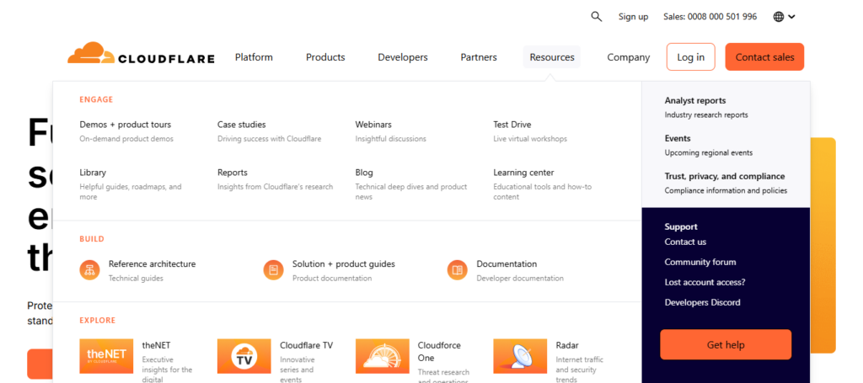Click the Contact sales button

coord(764,57)
